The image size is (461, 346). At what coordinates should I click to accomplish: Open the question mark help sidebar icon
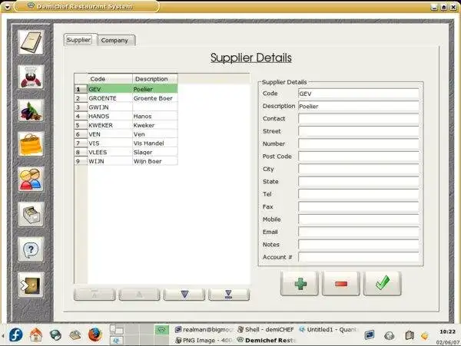pos(31,249)
